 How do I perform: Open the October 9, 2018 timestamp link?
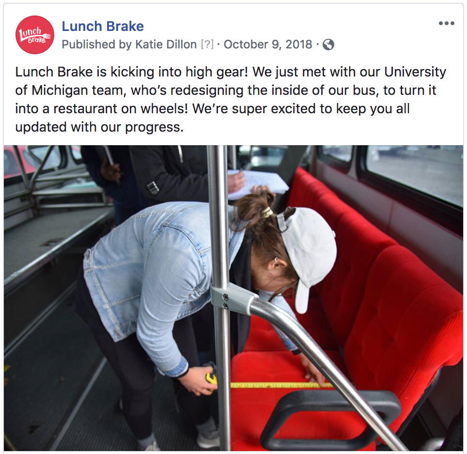pos(268,45)
